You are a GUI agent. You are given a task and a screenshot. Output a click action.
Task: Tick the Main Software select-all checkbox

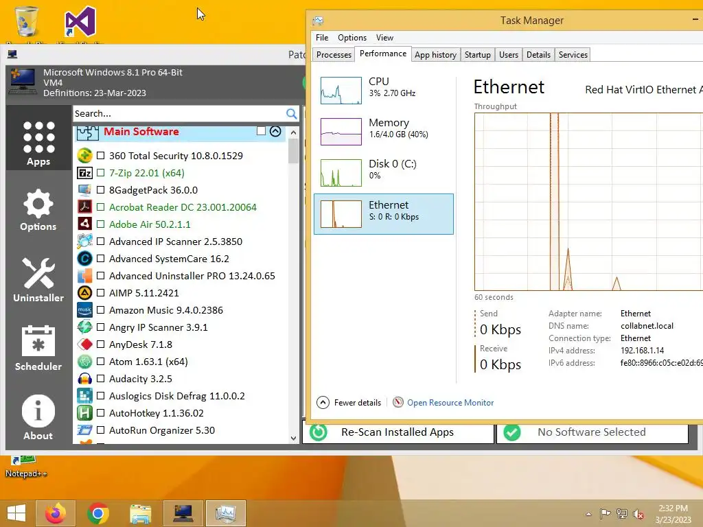click(x=261, y=131)
